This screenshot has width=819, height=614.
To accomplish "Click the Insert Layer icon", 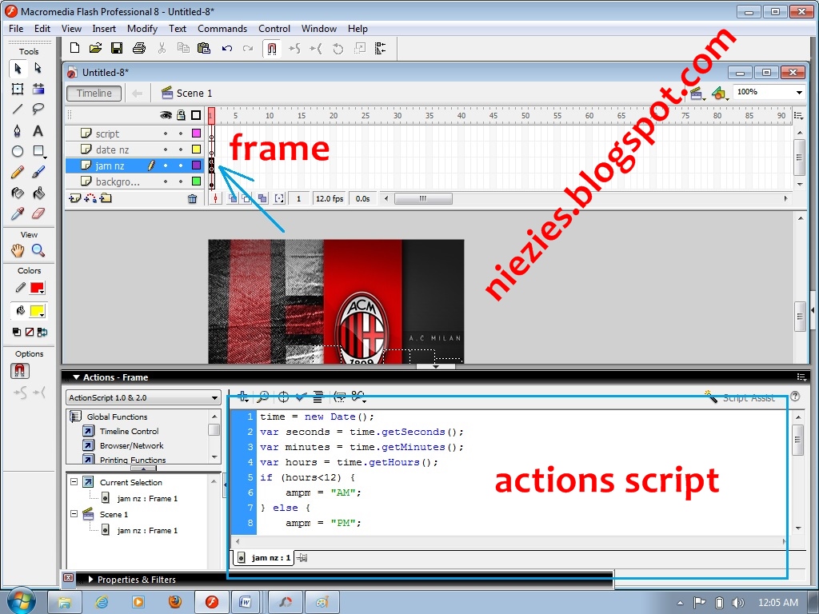I will 74,198.
